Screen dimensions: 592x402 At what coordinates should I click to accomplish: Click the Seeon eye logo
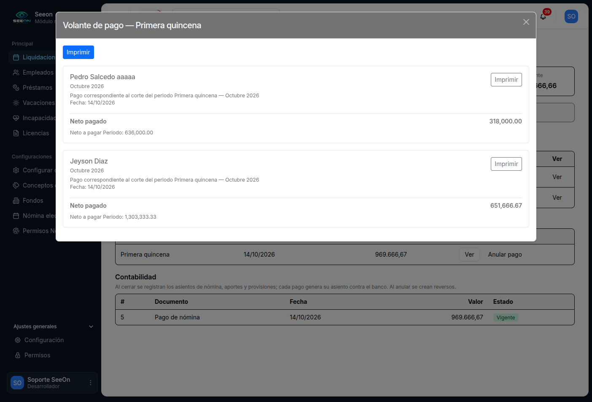(x=22, y=17)
